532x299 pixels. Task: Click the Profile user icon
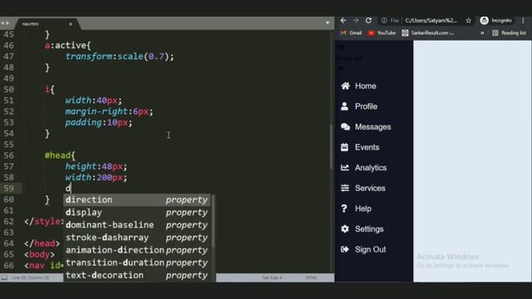344,106
